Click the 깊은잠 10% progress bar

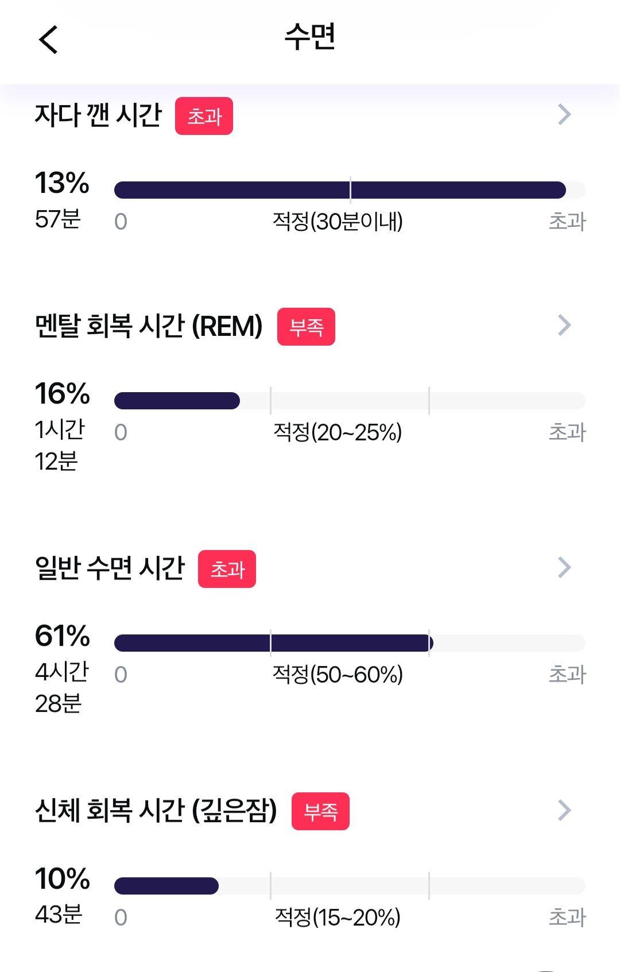pyautogui.click(x=350, y=886)
